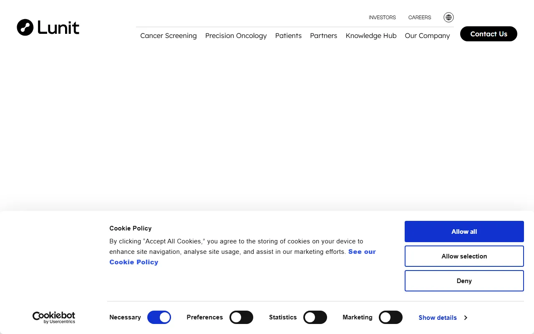Click the Cookiebot by Usercentrics logo
Screen dimensions: 534x334
(54, 317)
